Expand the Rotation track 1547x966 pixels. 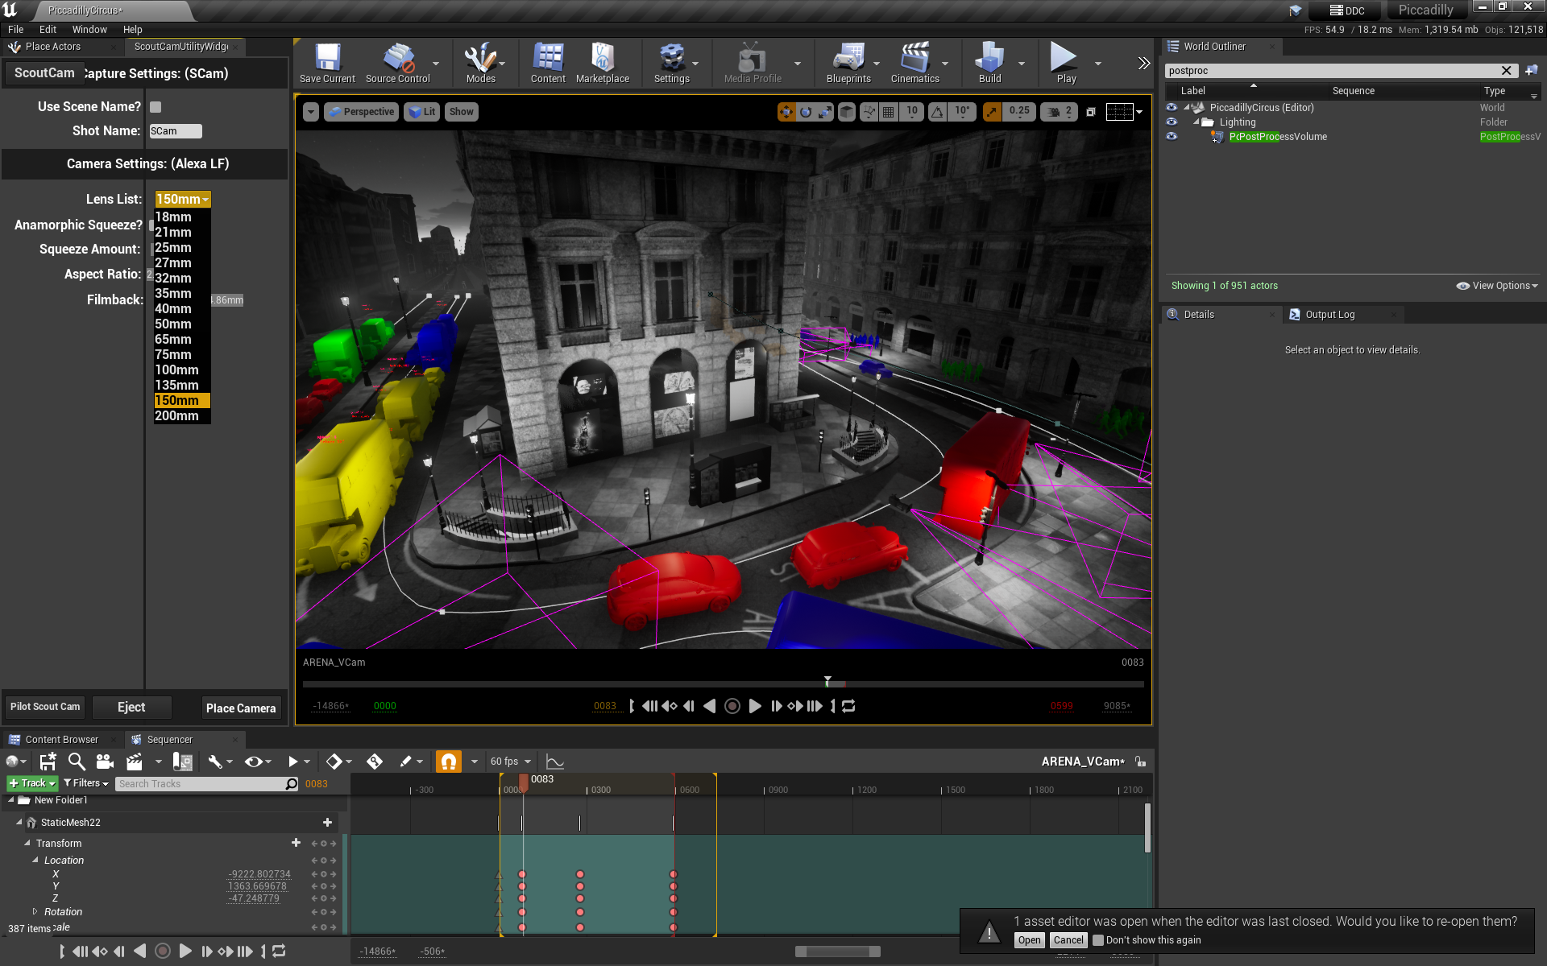tap(35, 912)
